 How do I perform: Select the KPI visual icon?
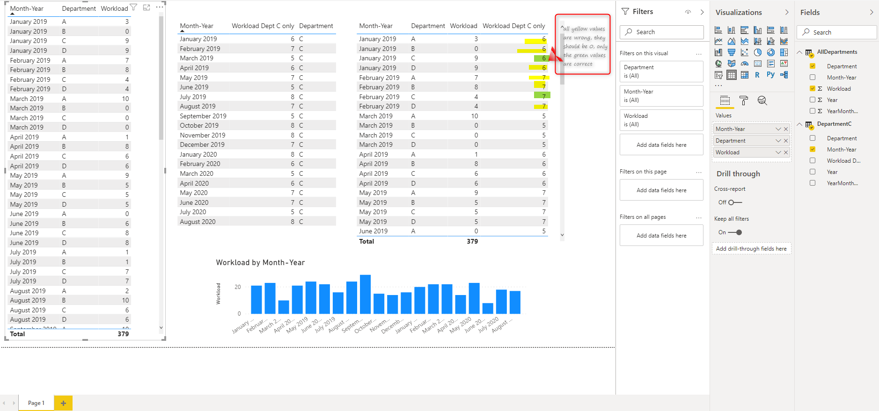[x=784, y=64]
